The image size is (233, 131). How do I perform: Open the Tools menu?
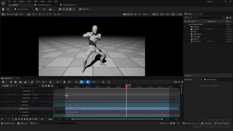(x=29, y=1)
